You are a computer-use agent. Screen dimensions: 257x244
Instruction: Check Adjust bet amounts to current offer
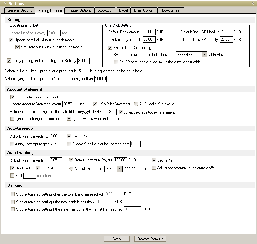tap(154, 168)
